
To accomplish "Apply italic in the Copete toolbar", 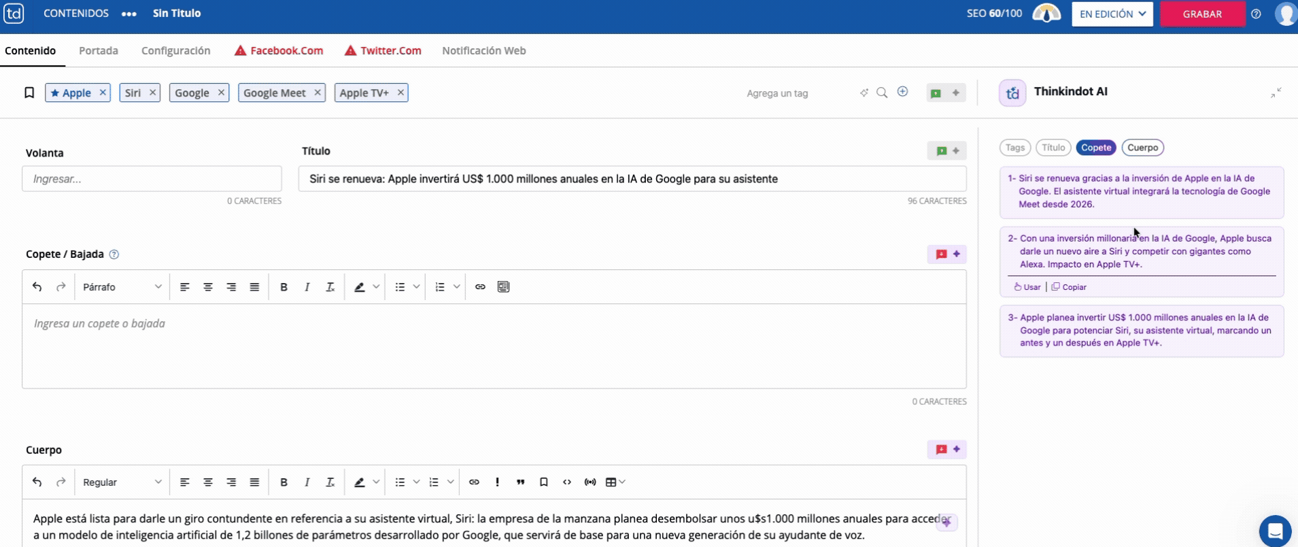I will tap(307, 287).
